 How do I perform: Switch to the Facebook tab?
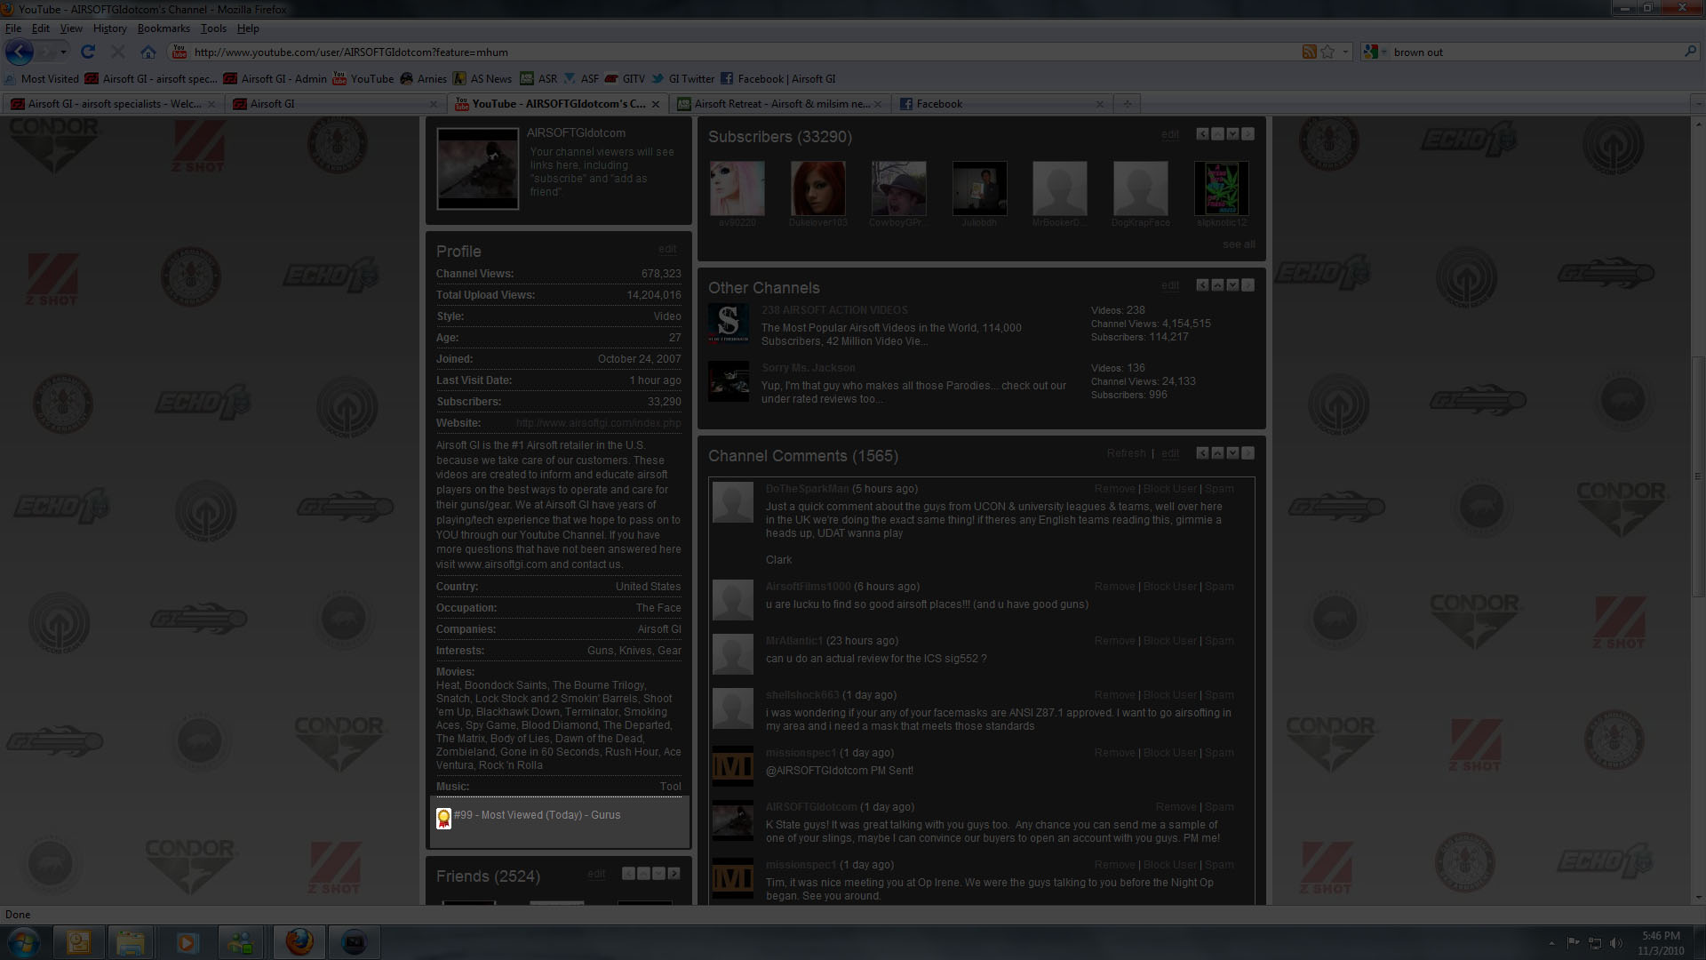pos(939,104)
